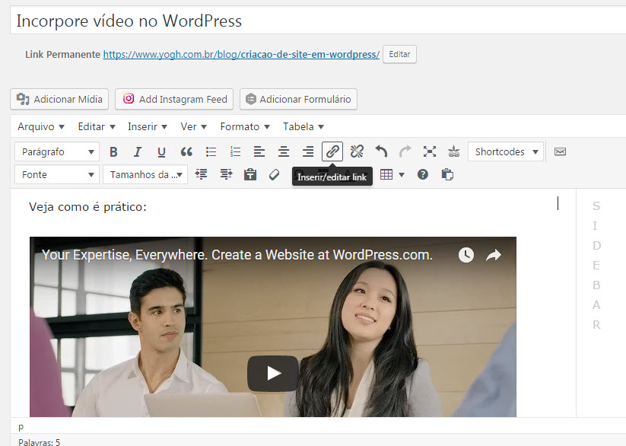
Task: Open the Parágrafo format dropdown
Action: click(x=57, y=152)
